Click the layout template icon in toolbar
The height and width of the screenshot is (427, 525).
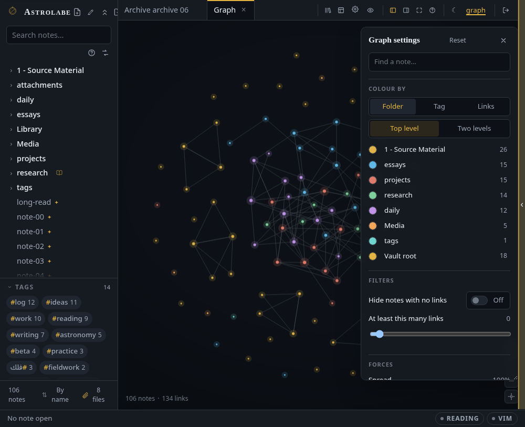(341, 11)
